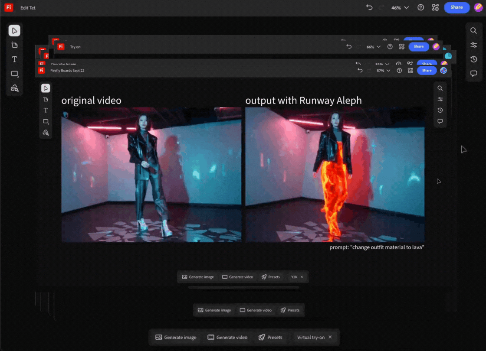Undo in the Firefly Boards Sept 22 window
The image size is (486, 351).
(x=360, y=71)
